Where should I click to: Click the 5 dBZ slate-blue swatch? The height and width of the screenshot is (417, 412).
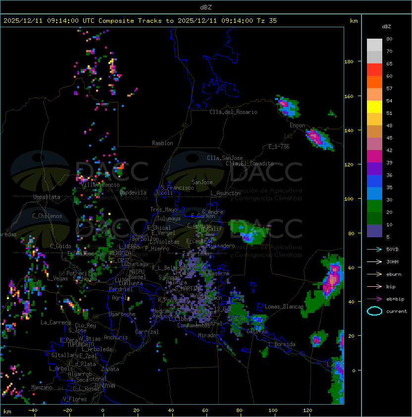click(x=374, y=231)
